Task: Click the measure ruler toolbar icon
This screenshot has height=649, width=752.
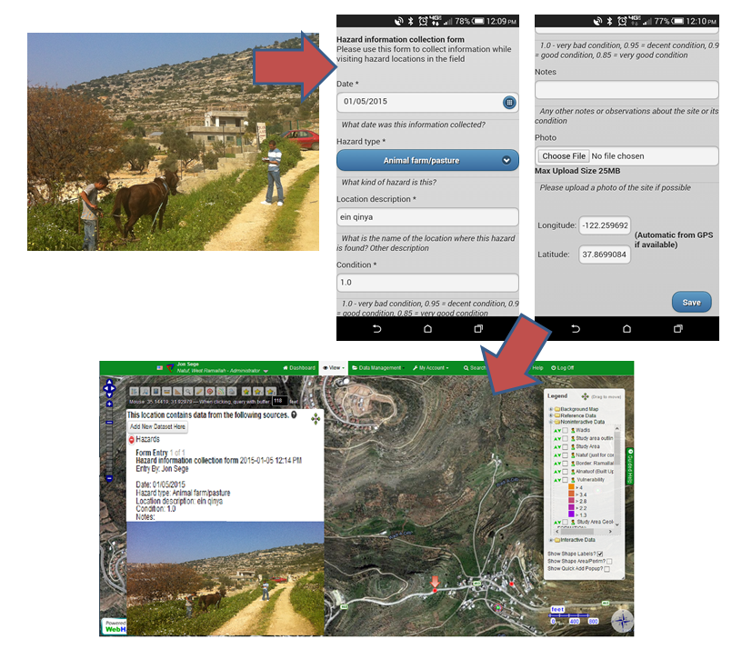Action: [x=166, y=391]
